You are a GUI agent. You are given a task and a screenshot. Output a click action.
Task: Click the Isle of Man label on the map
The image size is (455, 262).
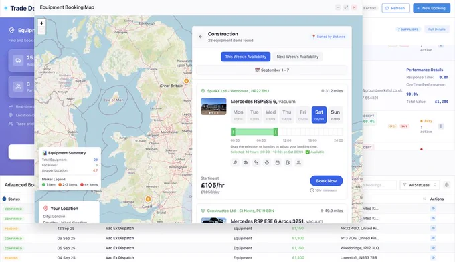[114, 100]
